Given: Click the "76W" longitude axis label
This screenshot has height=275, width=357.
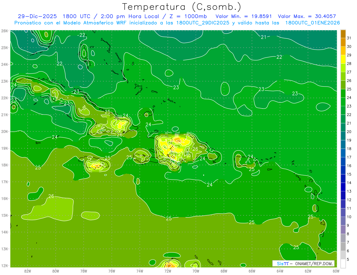Looking at the screenshot, I should pos(112,271).
